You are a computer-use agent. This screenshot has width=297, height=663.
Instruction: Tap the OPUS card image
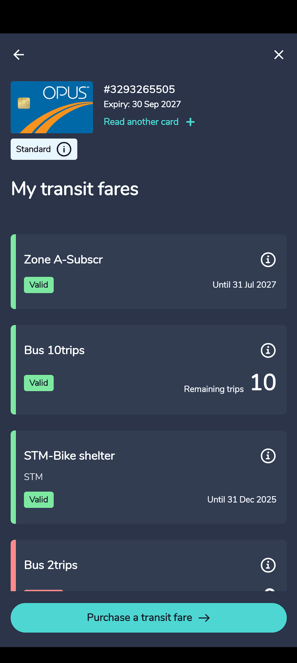tap(52, 107)
